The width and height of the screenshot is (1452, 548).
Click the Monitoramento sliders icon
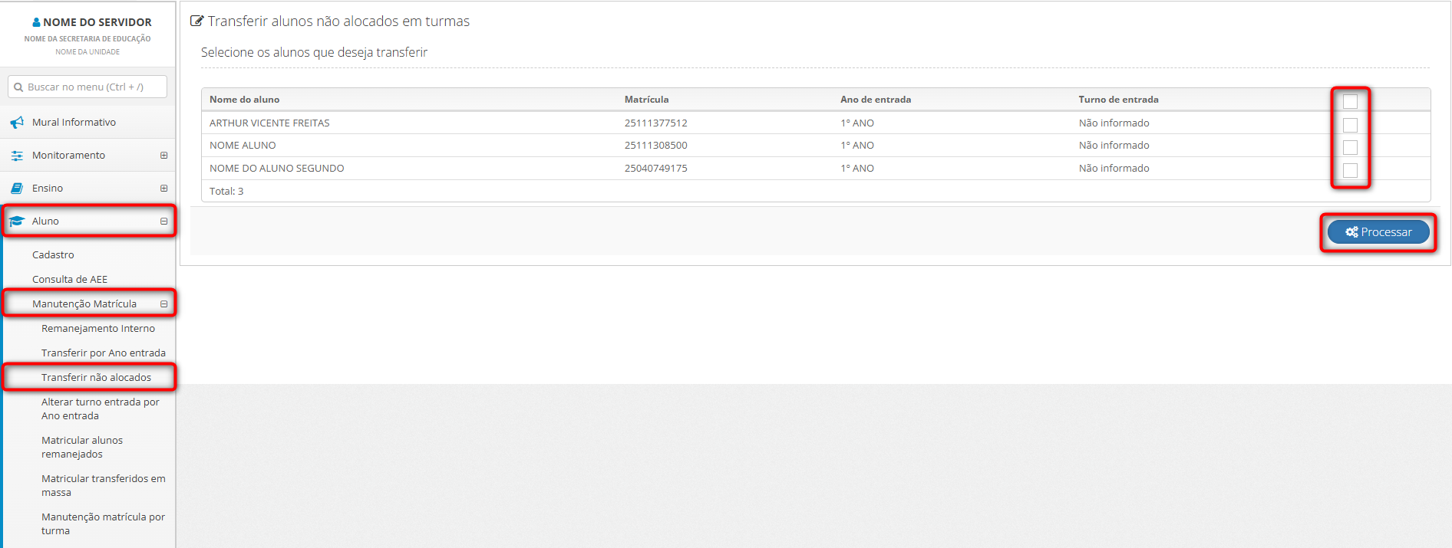click(x=17, y=156)
